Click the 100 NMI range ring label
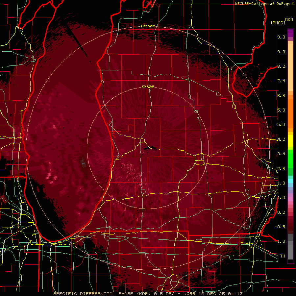The width and height of the screenshot is (296, 296). 147,26
